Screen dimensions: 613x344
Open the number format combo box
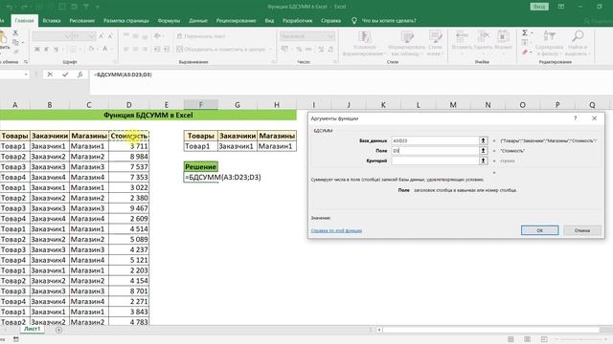(x=306, y=36)
